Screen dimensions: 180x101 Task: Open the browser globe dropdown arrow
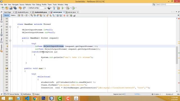pyautogui.click(x=51, y=8)
